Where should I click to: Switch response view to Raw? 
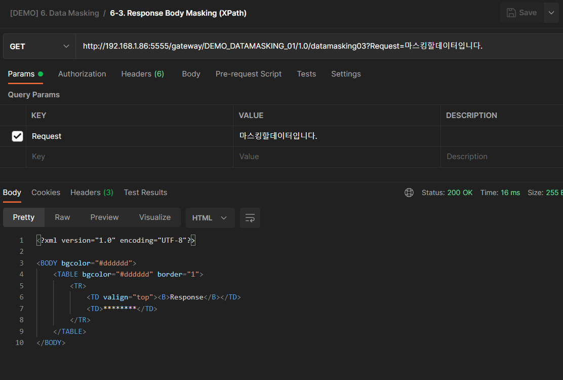pyautogui.click(x=62, y=217)
